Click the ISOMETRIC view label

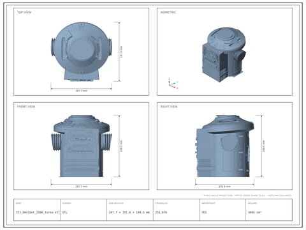pyautogui.click(x=168, y=12)
